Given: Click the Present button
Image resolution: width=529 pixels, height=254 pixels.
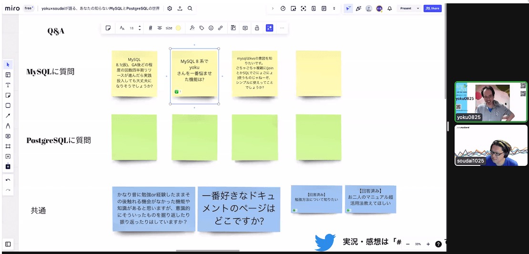Looking at the screenshot, I should pos(406,9).
